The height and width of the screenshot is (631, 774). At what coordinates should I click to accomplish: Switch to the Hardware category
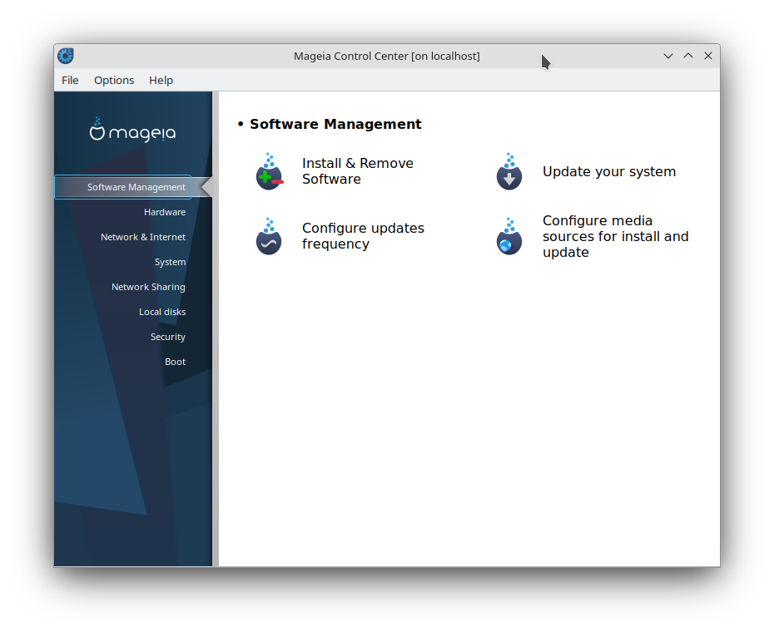(x=165, y=212)
